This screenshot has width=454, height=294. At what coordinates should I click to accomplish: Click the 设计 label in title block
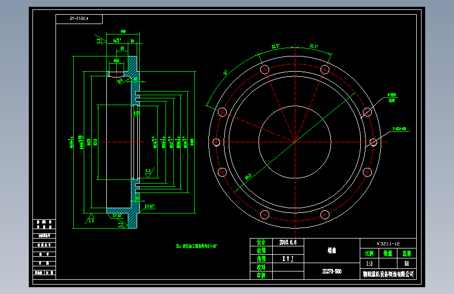(261, 243)
